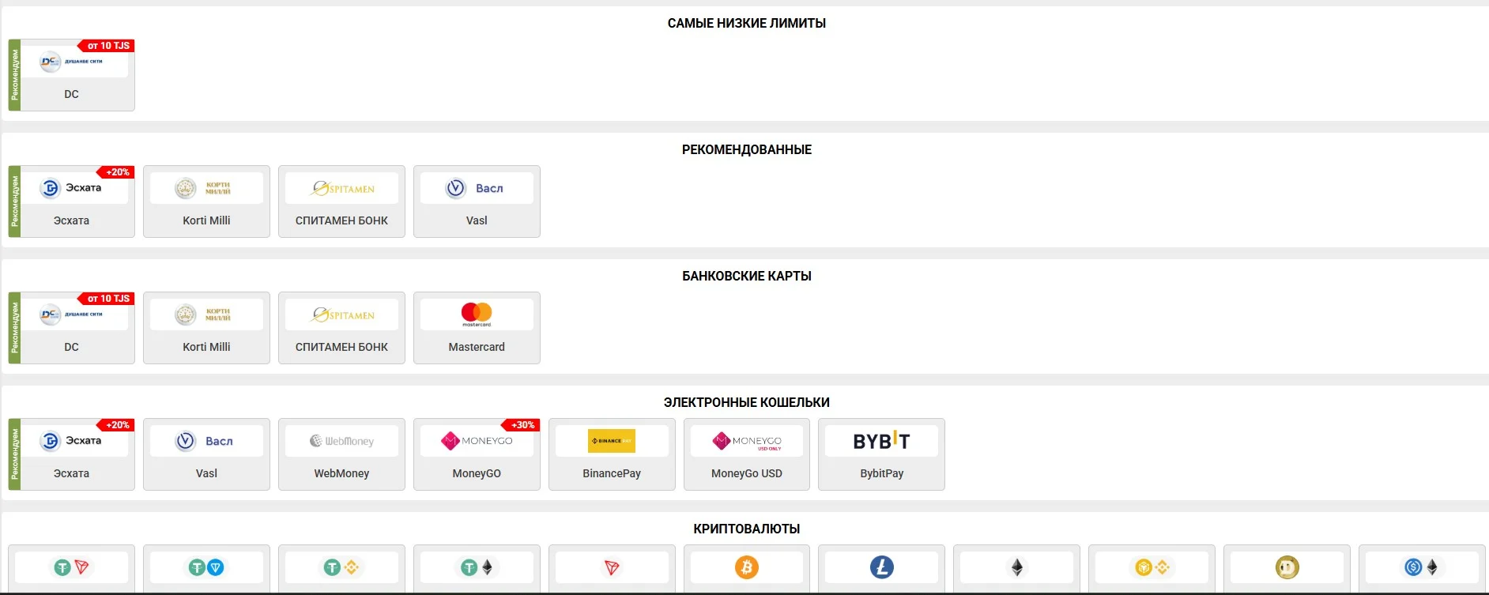Click the РЕКОМЕНДОВАННЫЕ section heading
Screen dimensions: 1489x595
(x=747, y=149)
